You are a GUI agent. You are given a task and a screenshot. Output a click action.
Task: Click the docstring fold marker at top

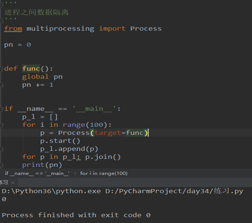coord(1,5)
